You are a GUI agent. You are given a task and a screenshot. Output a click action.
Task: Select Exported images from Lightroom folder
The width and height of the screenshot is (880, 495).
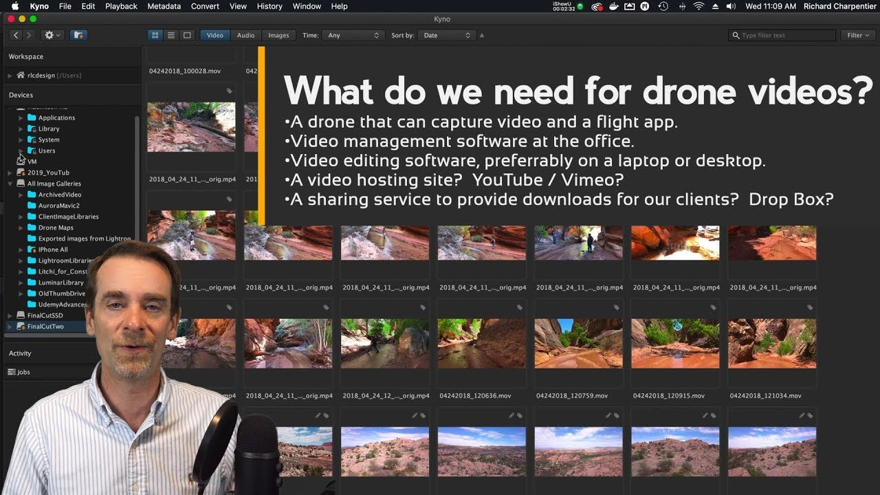(84, 239)
